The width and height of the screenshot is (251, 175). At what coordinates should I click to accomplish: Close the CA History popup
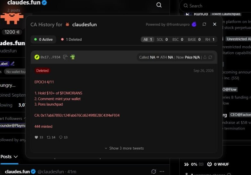[215, 24]
